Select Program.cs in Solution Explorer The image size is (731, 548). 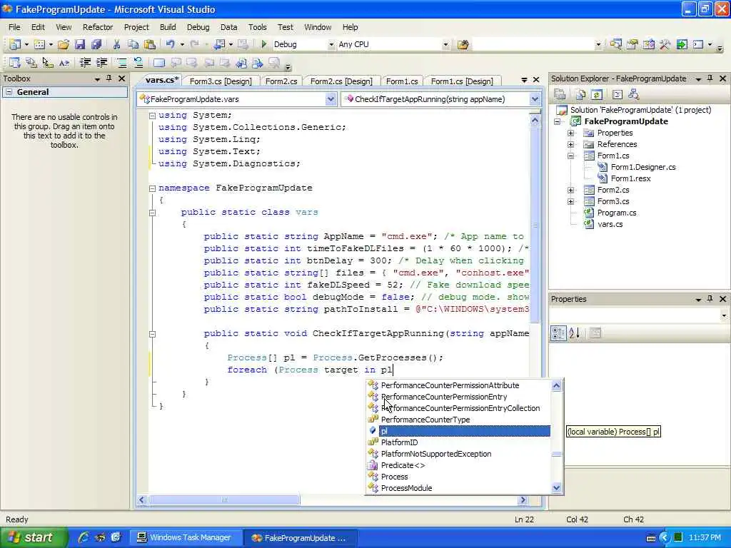[617, 213]
